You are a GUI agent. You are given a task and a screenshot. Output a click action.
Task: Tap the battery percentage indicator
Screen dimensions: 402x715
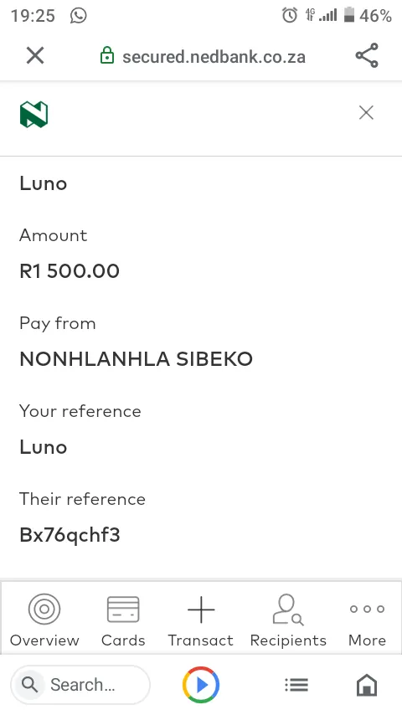pyautogui.click(x=375, y=16)
